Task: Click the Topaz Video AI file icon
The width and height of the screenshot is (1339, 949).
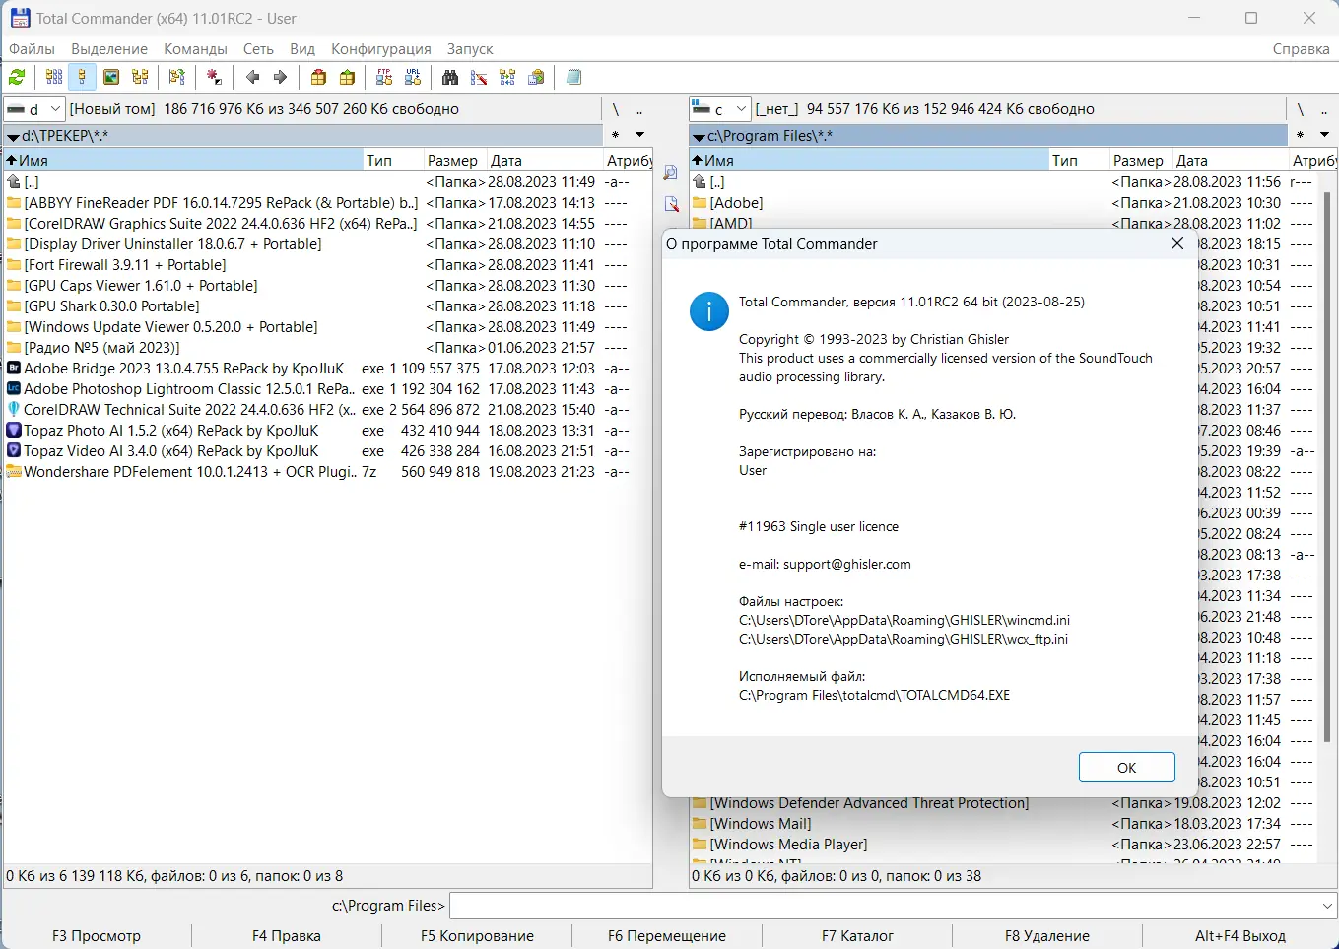Action: [14, 451]
